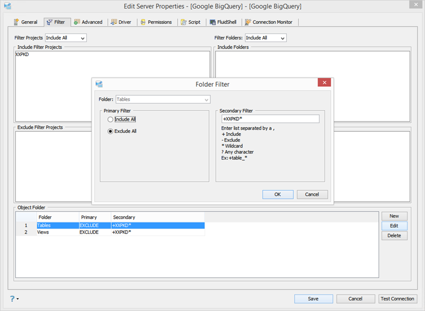Close the Folder Filter dialog
The width and height of the screenshot is (425, 311).
click(324, 83)
